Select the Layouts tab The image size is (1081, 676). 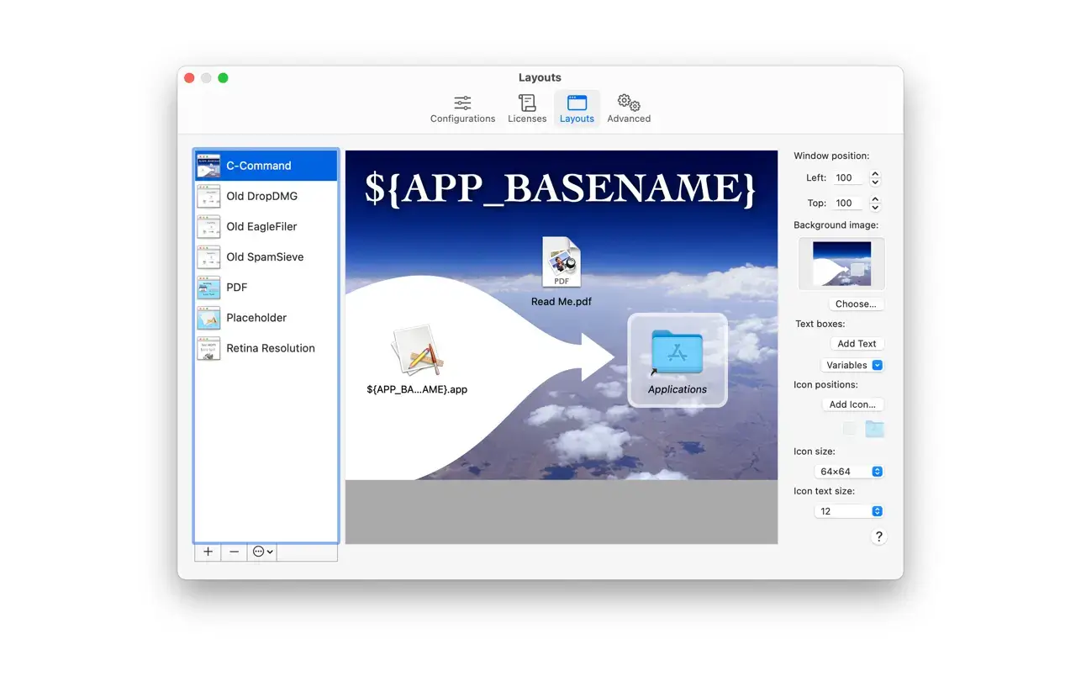[x=577, y=108]
